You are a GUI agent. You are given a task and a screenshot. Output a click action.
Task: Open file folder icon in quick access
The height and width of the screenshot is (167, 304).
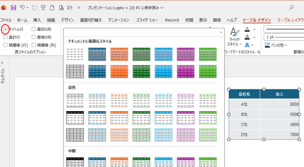click(70, 8)
